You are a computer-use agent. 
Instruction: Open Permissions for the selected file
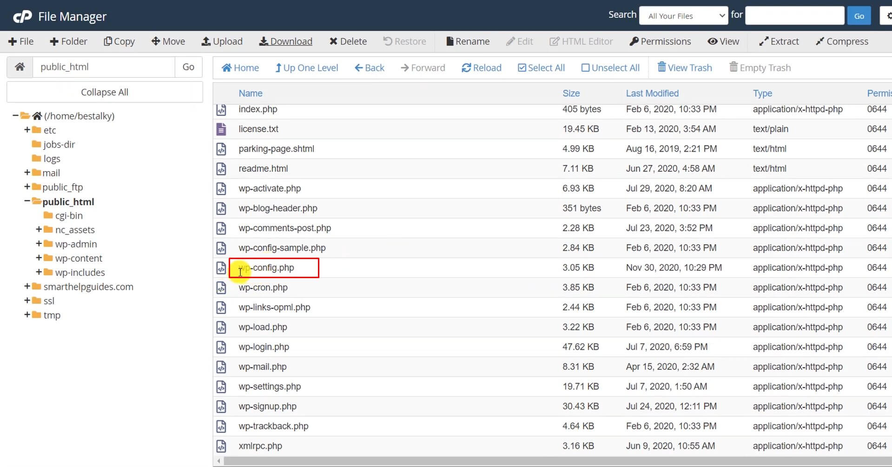[660, 41]
